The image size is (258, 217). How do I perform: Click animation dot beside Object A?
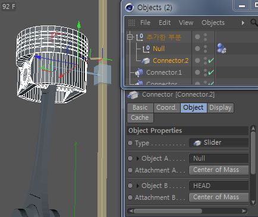coord(130,158)
